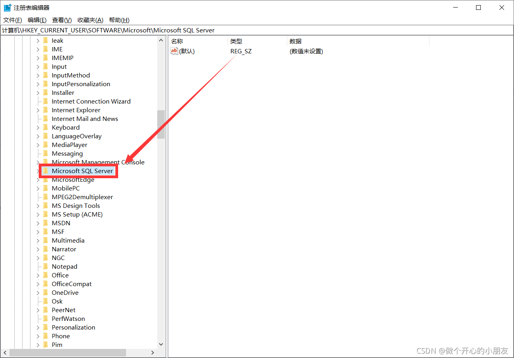Viewport: 514px width, 358px height.
Task: Click the NGC folder icon
Action: [x=45, y=258]
